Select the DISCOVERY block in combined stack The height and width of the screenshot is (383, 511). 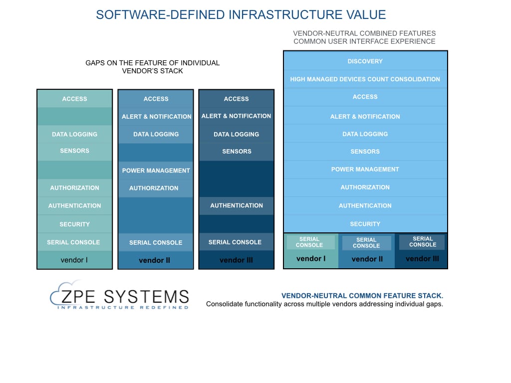(x=365, y=61)
